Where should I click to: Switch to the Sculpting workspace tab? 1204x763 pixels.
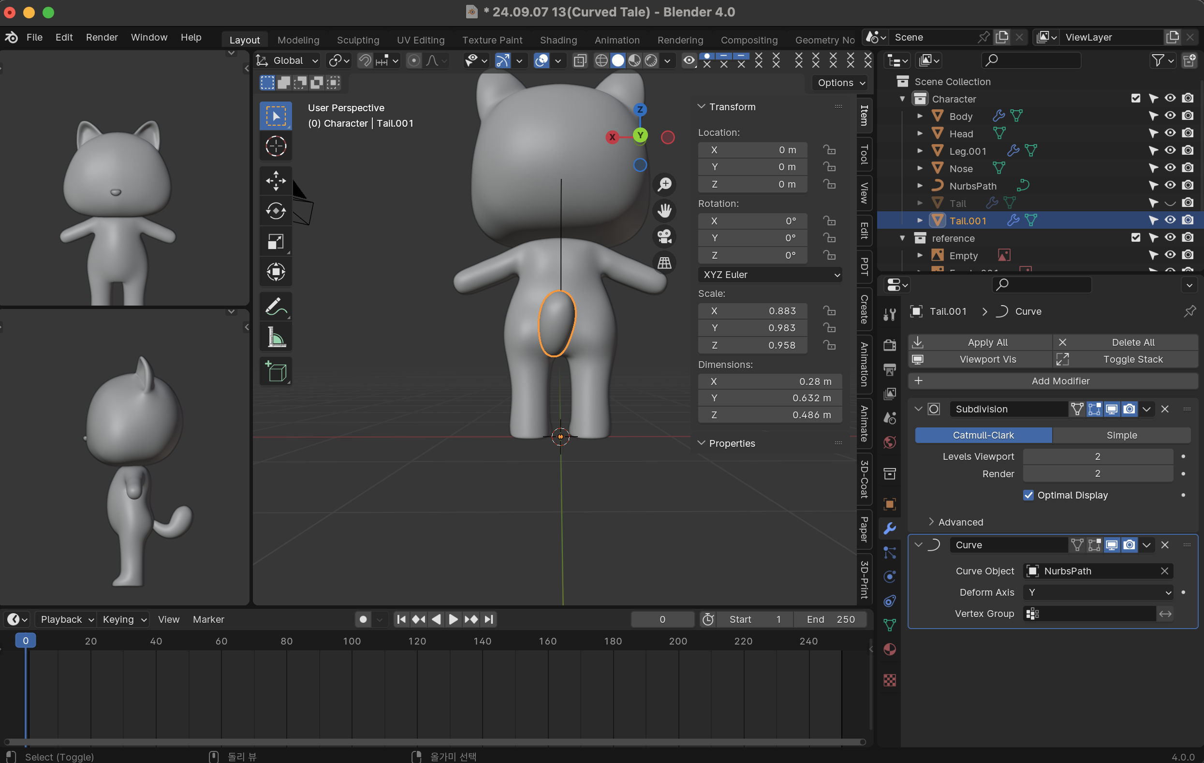coord(358,40)
